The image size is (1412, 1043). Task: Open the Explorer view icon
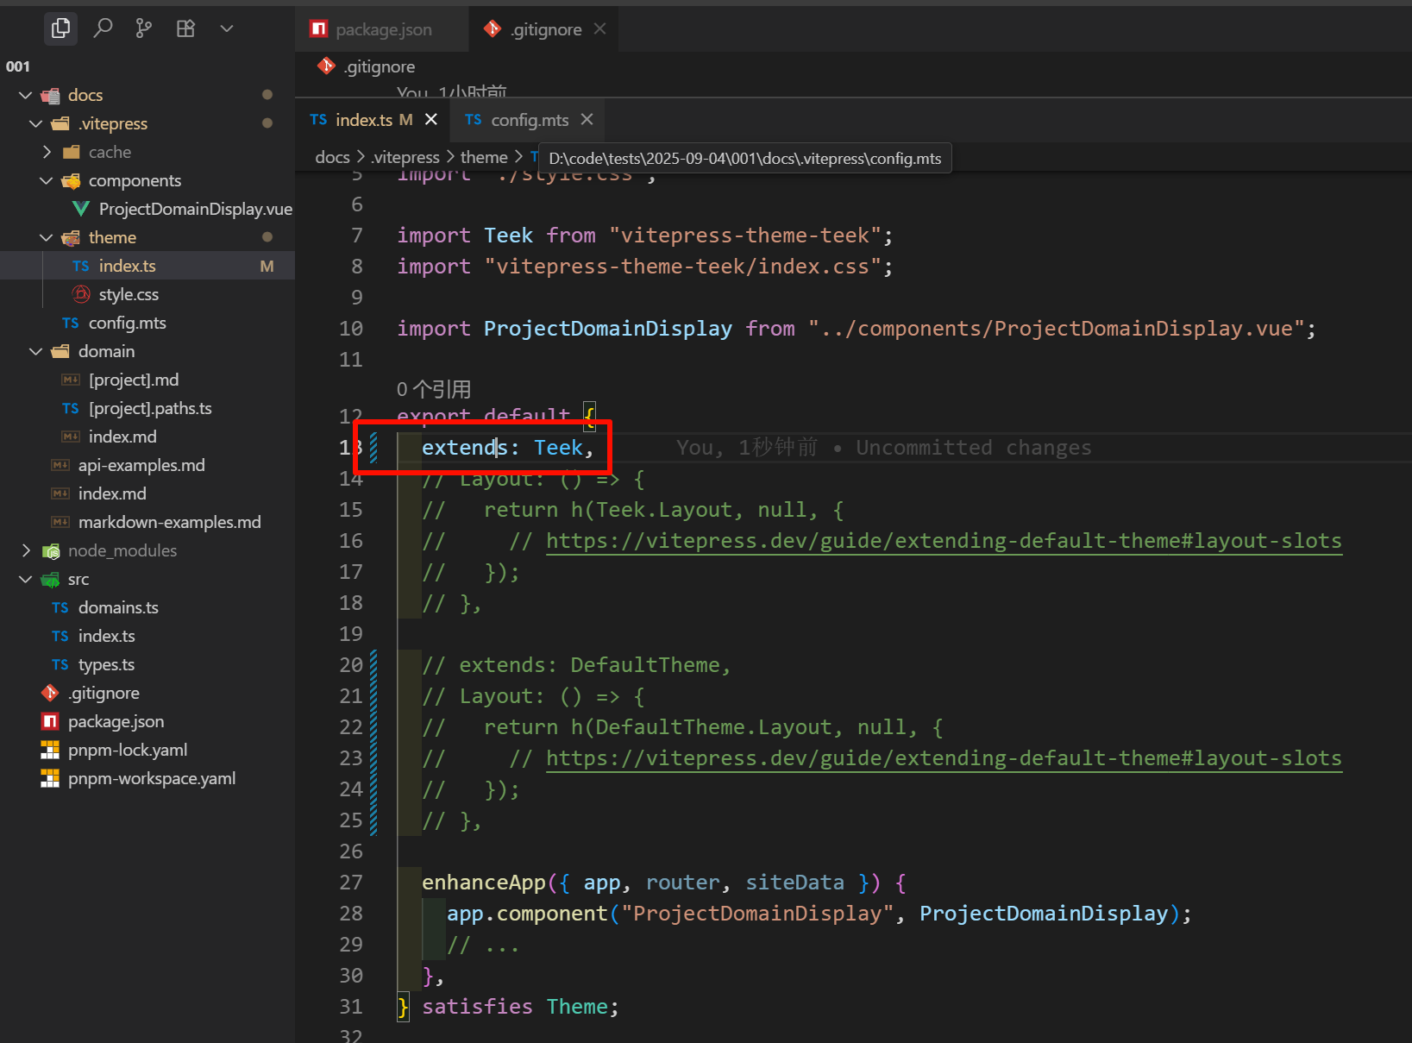point(60,28)
